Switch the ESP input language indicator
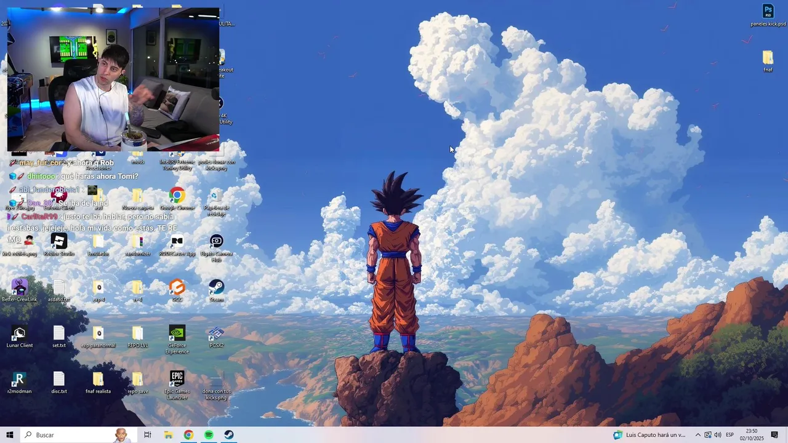The height and width of the screenshot is (443, 788). pyautogui.click(x=730, y=435)
